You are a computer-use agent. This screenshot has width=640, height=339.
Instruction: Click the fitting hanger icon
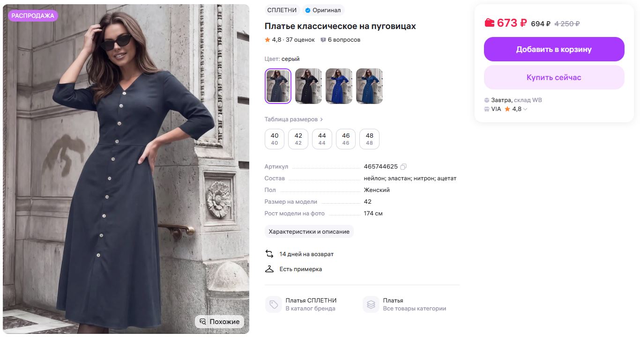pyautogui.click(x=269, y=269)
